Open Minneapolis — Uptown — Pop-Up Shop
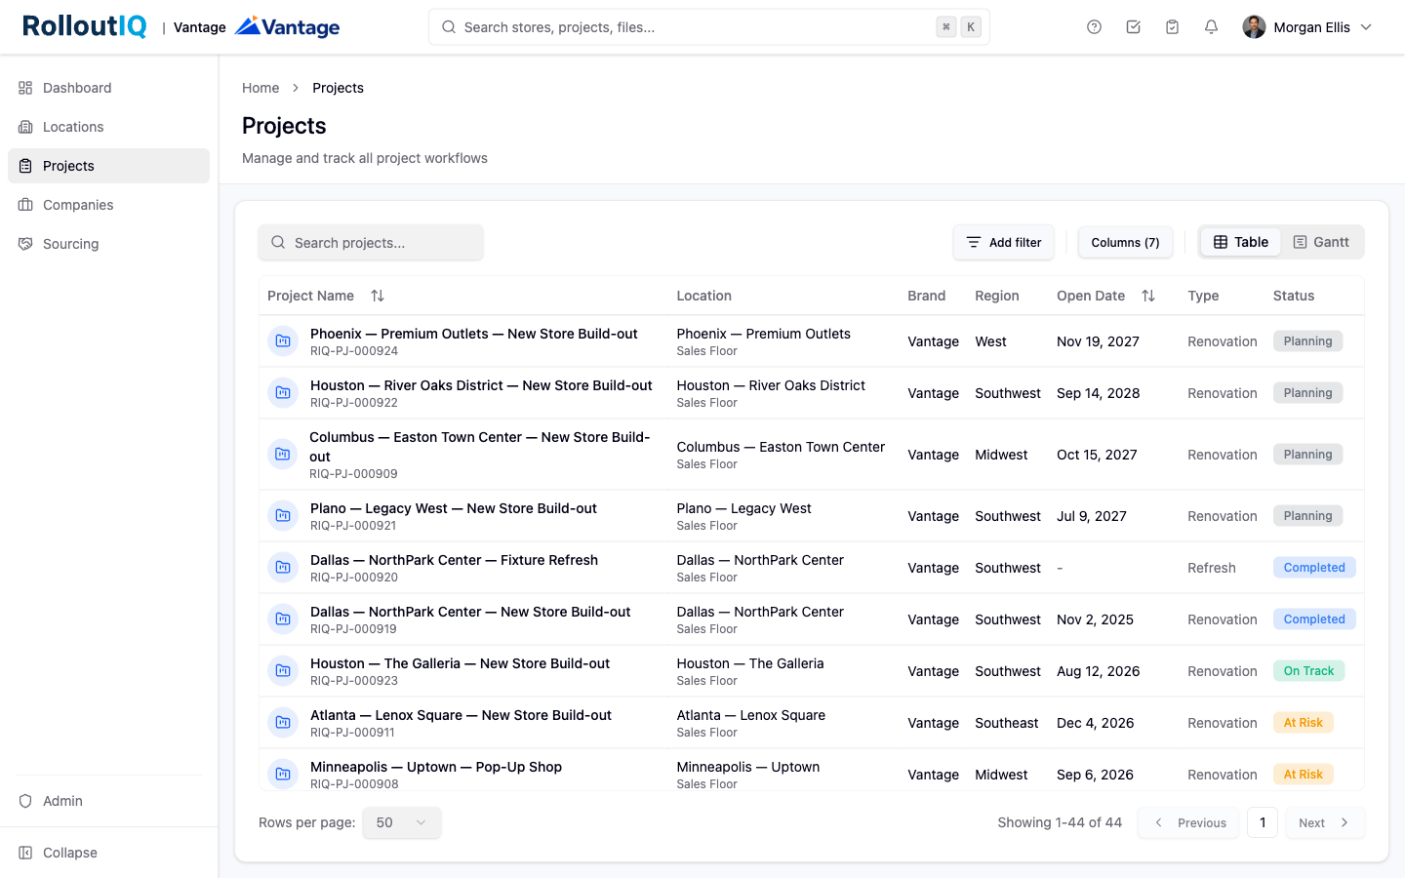This screenshot has width=1405, height=878. (436, 767)
